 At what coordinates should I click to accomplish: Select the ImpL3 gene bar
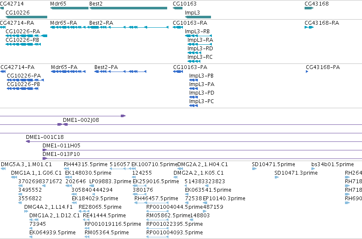pyautogui.click(x=198, y=17)
